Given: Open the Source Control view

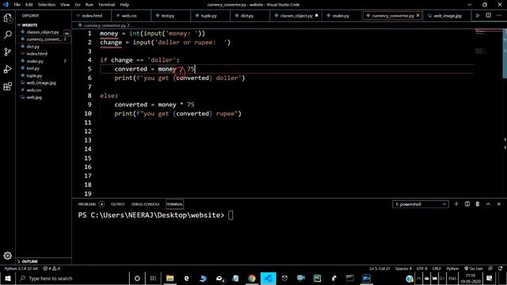Looking at the screenshot, I should 8,51.
